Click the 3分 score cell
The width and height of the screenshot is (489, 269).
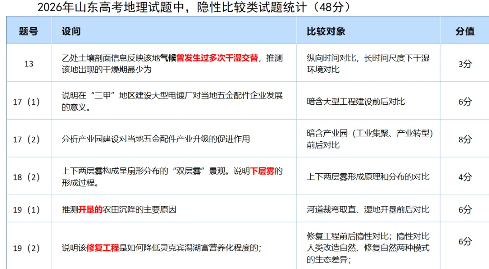point(465,64)
